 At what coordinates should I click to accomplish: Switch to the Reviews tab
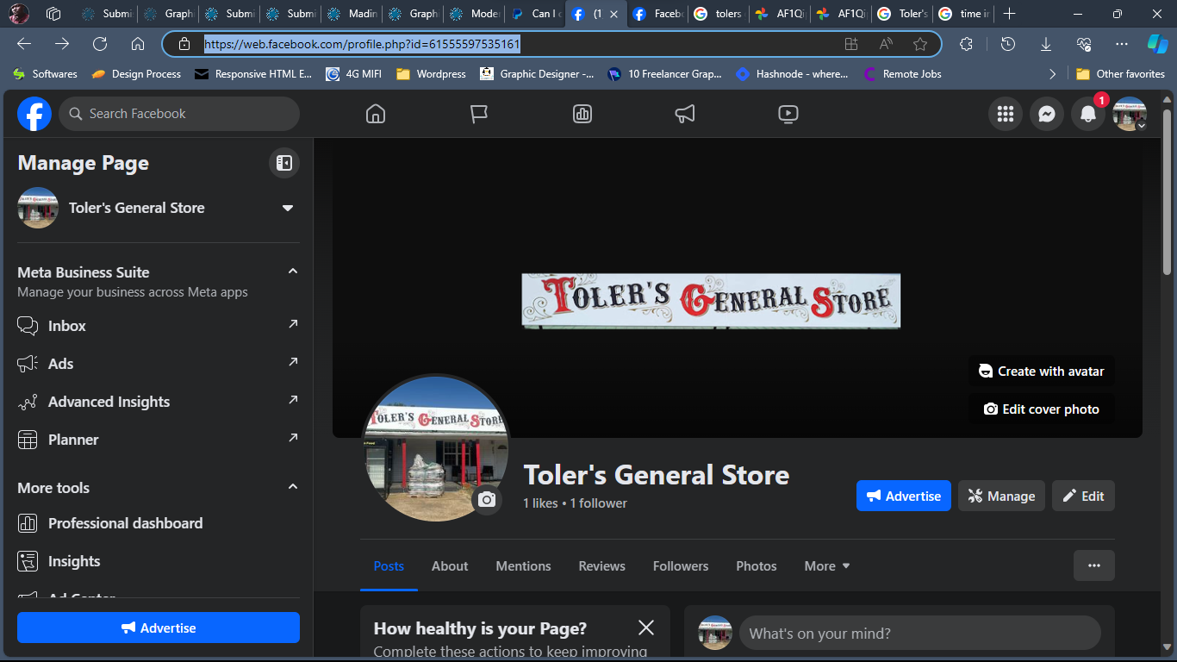(x=601, y=566)
